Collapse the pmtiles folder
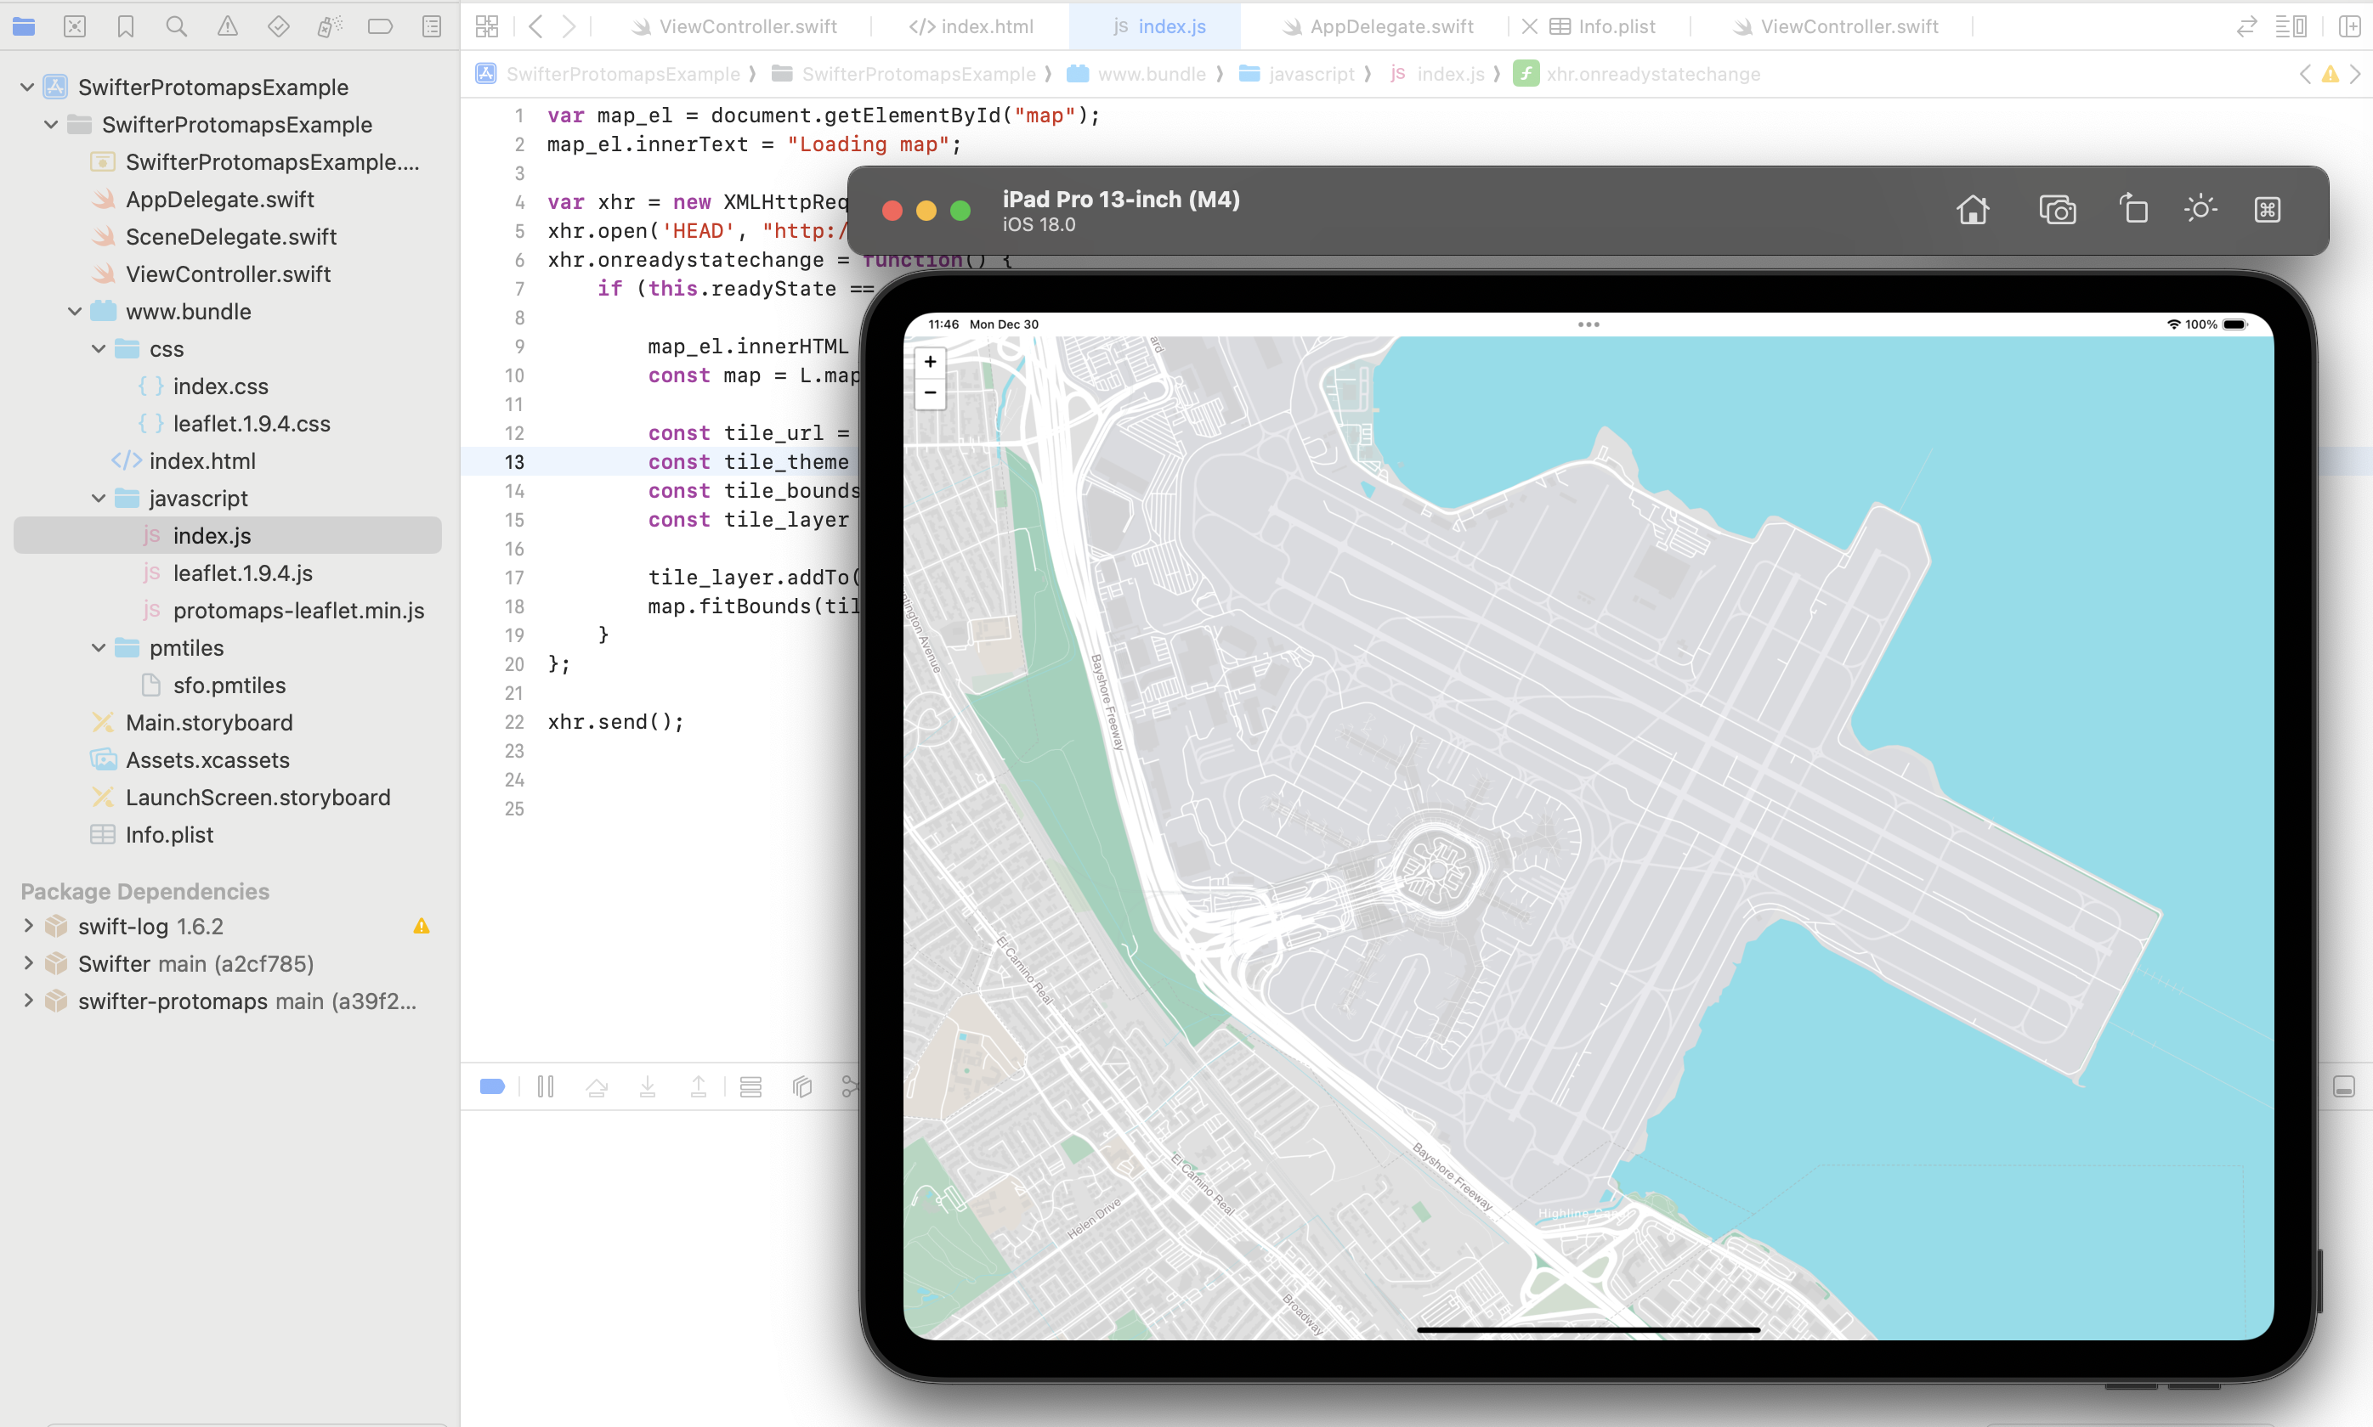Image resolution: width=2373 pixels, height=1427 pixels. click(98, 648)
